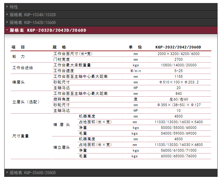Click the 横 磨 头 subgroup label
The image size is (223, 181).
61,125
